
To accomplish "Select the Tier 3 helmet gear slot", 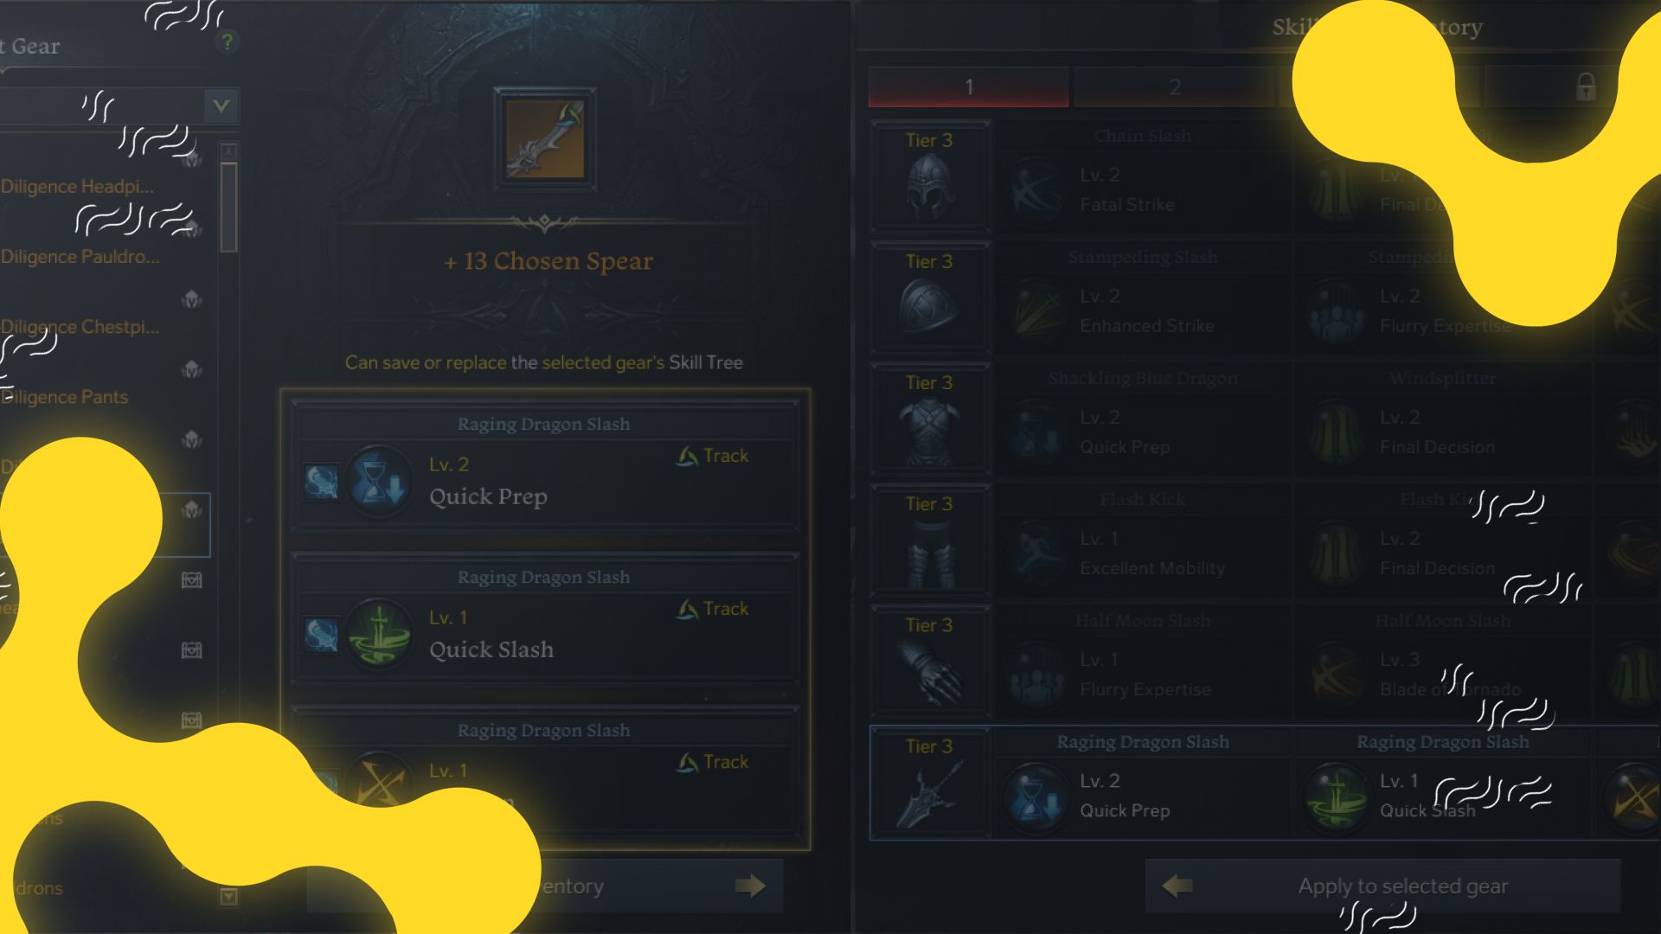I will pos(930,177).
